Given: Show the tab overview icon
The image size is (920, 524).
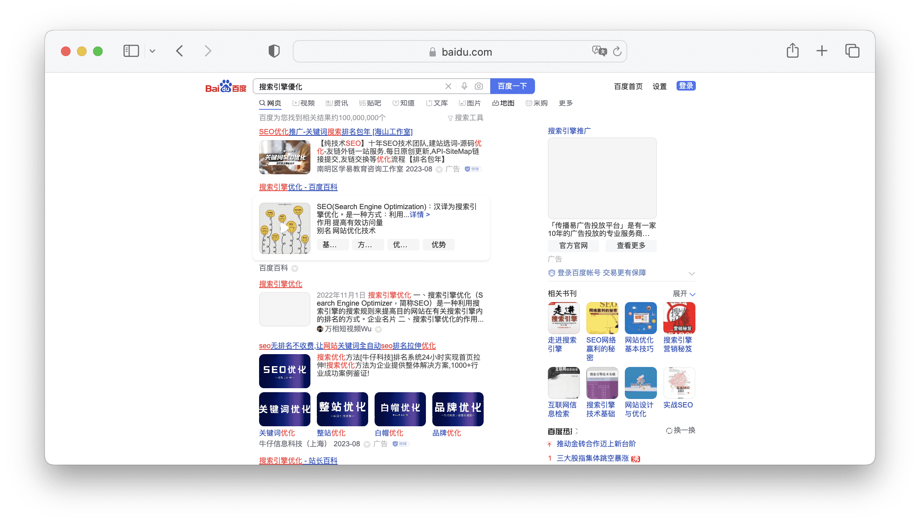Looking at the screenshot, I should pyautogui.click(x=852, y=51).
